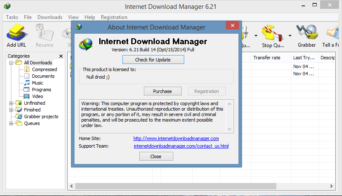The height and width of the screenshot is (196, 342).
Task: Open the Registration menu
Action: pyautogui.click(x=114, y=17)
